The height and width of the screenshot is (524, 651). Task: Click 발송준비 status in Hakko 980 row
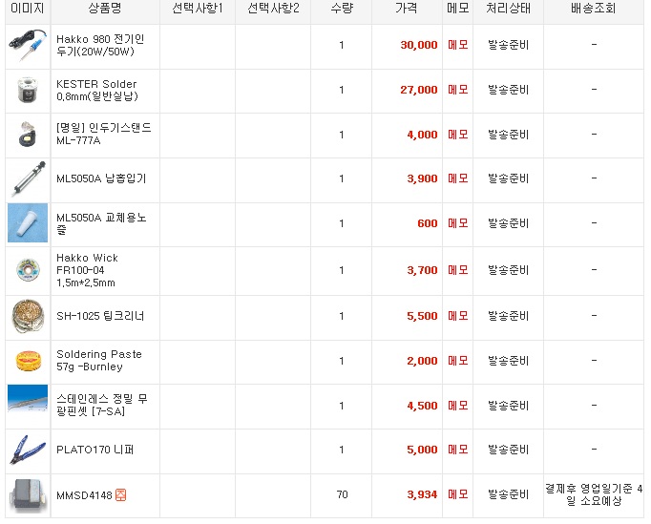[508, 45]
